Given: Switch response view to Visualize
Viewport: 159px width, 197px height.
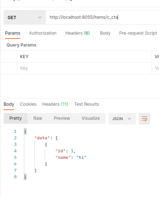Looking at the screenshot, I should pos(91,118).
